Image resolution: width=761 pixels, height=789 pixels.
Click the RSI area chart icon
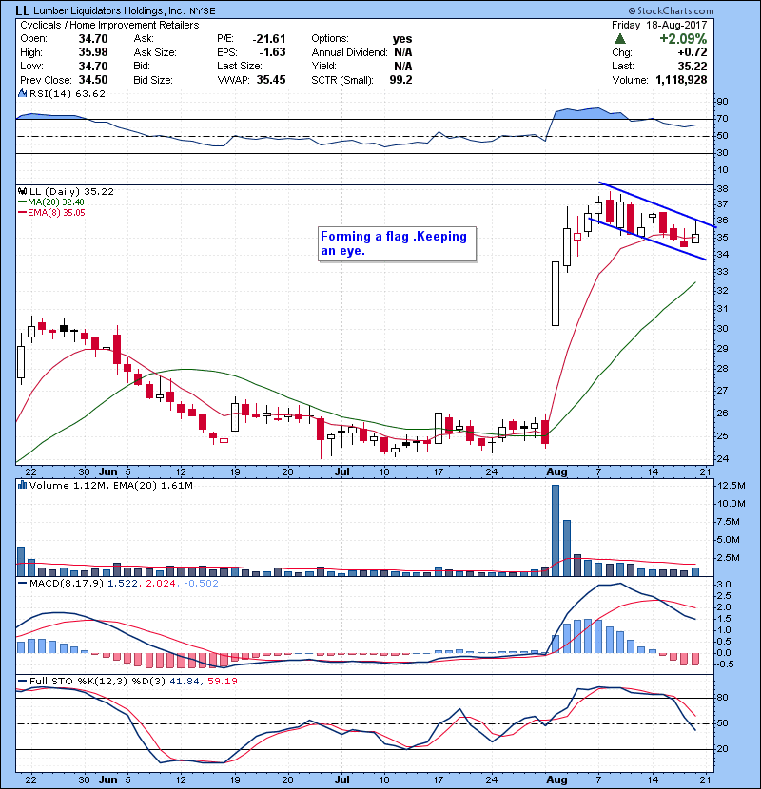(x=22, y=93)
